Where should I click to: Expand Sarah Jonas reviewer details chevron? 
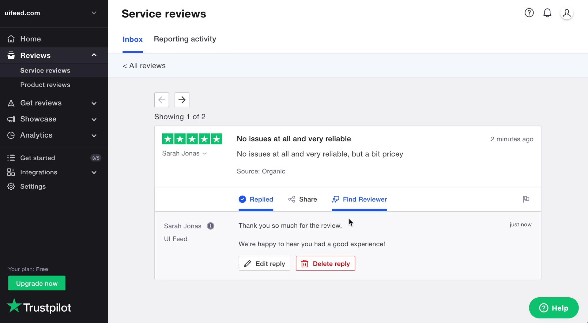205,154
